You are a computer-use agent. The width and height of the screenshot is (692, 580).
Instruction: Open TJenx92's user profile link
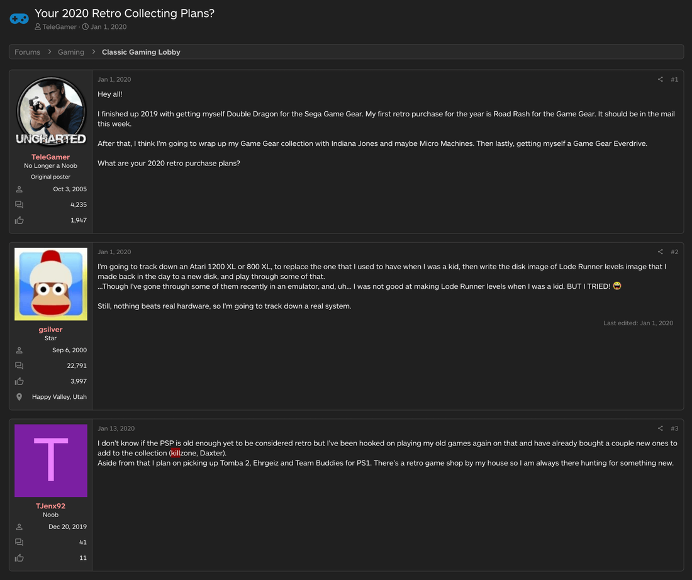[50, 506]
